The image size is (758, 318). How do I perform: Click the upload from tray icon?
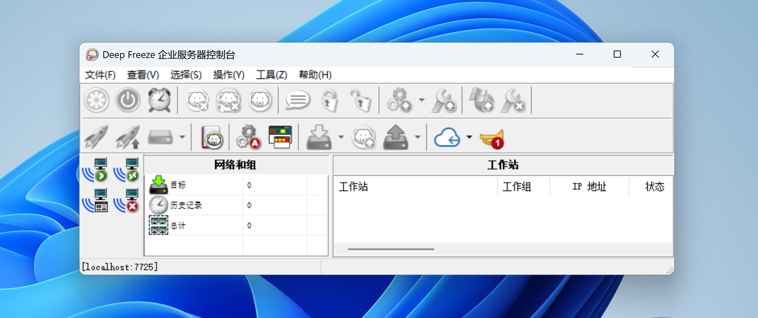396,137
